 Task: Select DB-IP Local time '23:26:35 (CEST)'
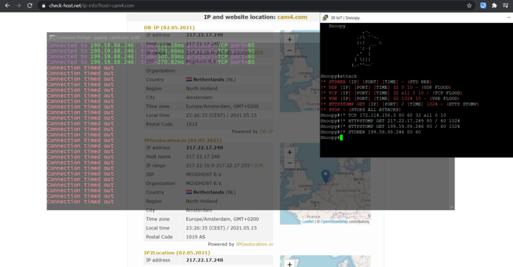(206, 115)
